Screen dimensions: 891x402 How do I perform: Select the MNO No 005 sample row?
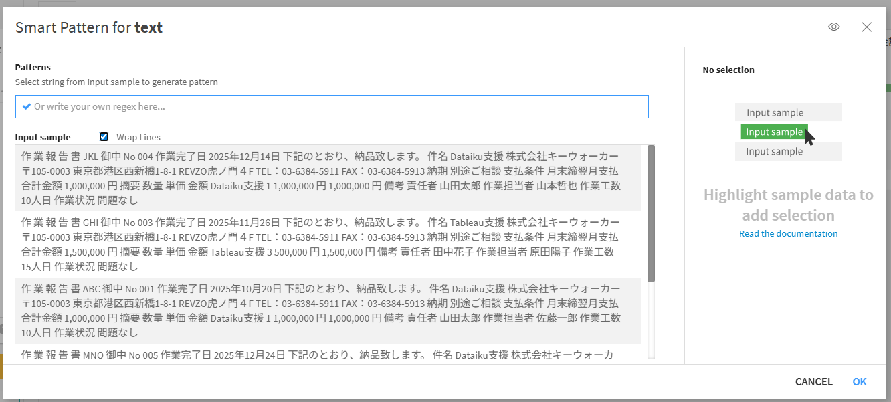321,355
